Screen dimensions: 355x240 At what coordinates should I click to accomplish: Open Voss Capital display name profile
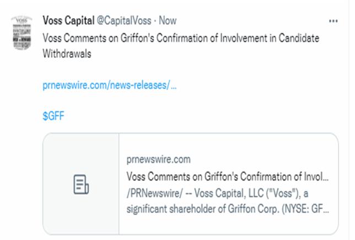point(68,20)
